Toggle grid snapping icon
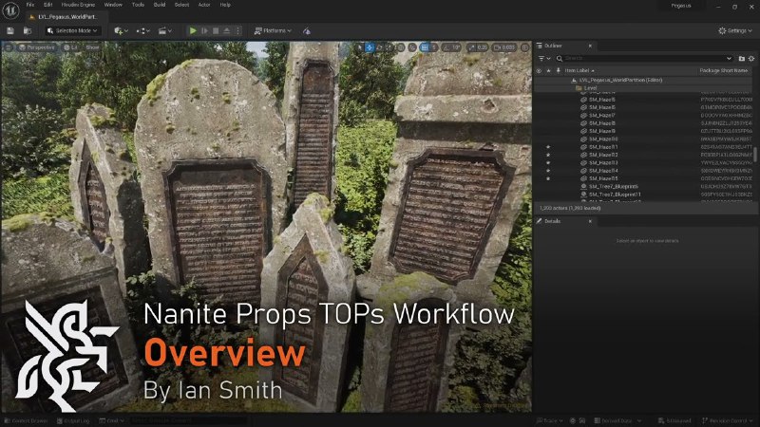760x427 pixels. pos(425,47)
